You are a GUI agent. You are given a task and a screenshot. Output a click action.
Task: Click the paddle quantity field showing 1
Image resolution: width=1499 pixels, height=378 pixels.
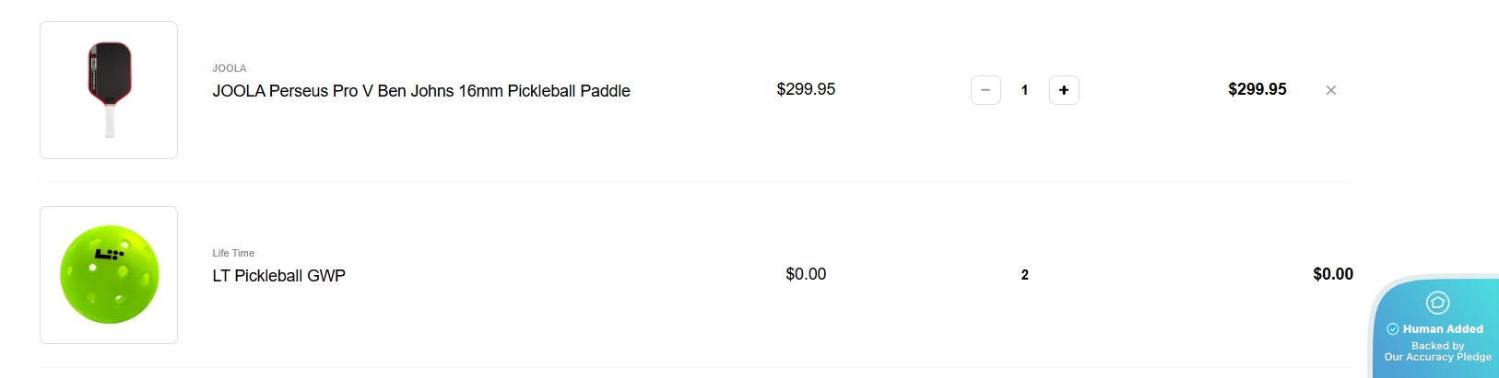(1024, 90)
